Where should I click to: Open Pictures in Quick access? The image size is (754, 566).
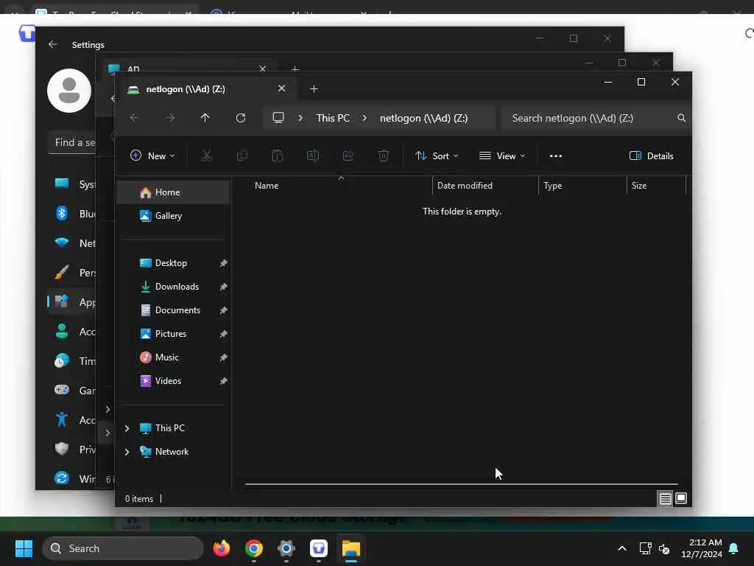click(x=170, y=334)
